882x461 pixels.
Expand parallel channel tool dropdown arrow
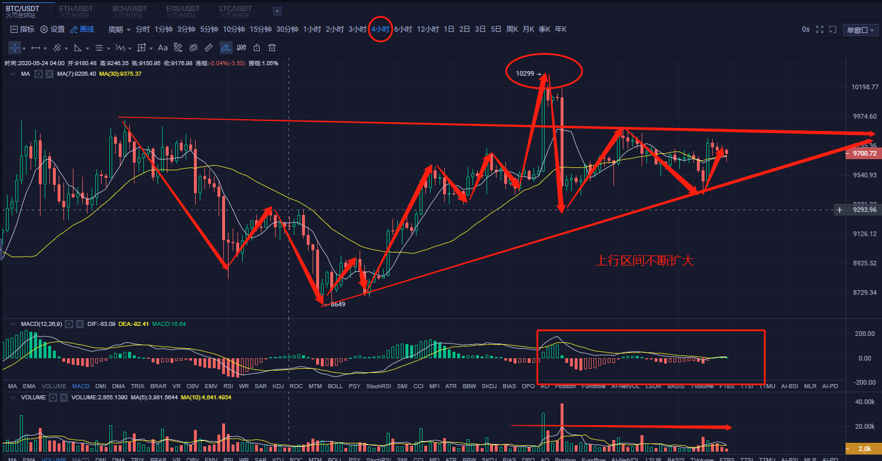66,48
